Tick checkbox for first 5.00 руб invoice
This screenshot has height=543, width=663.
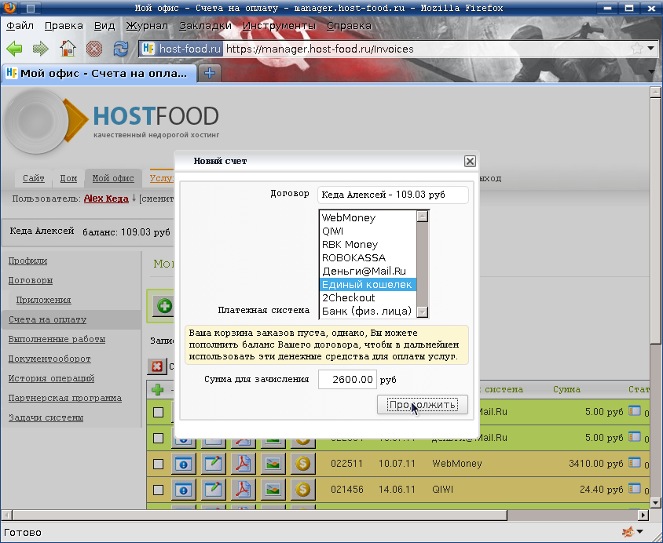pos(158,412)
